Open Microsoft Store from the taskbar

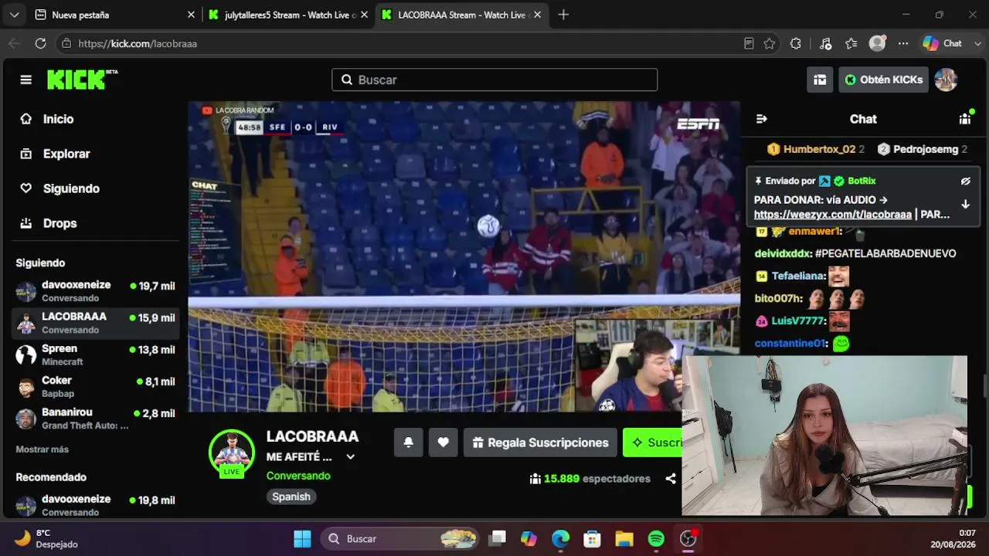coord(593,538)
